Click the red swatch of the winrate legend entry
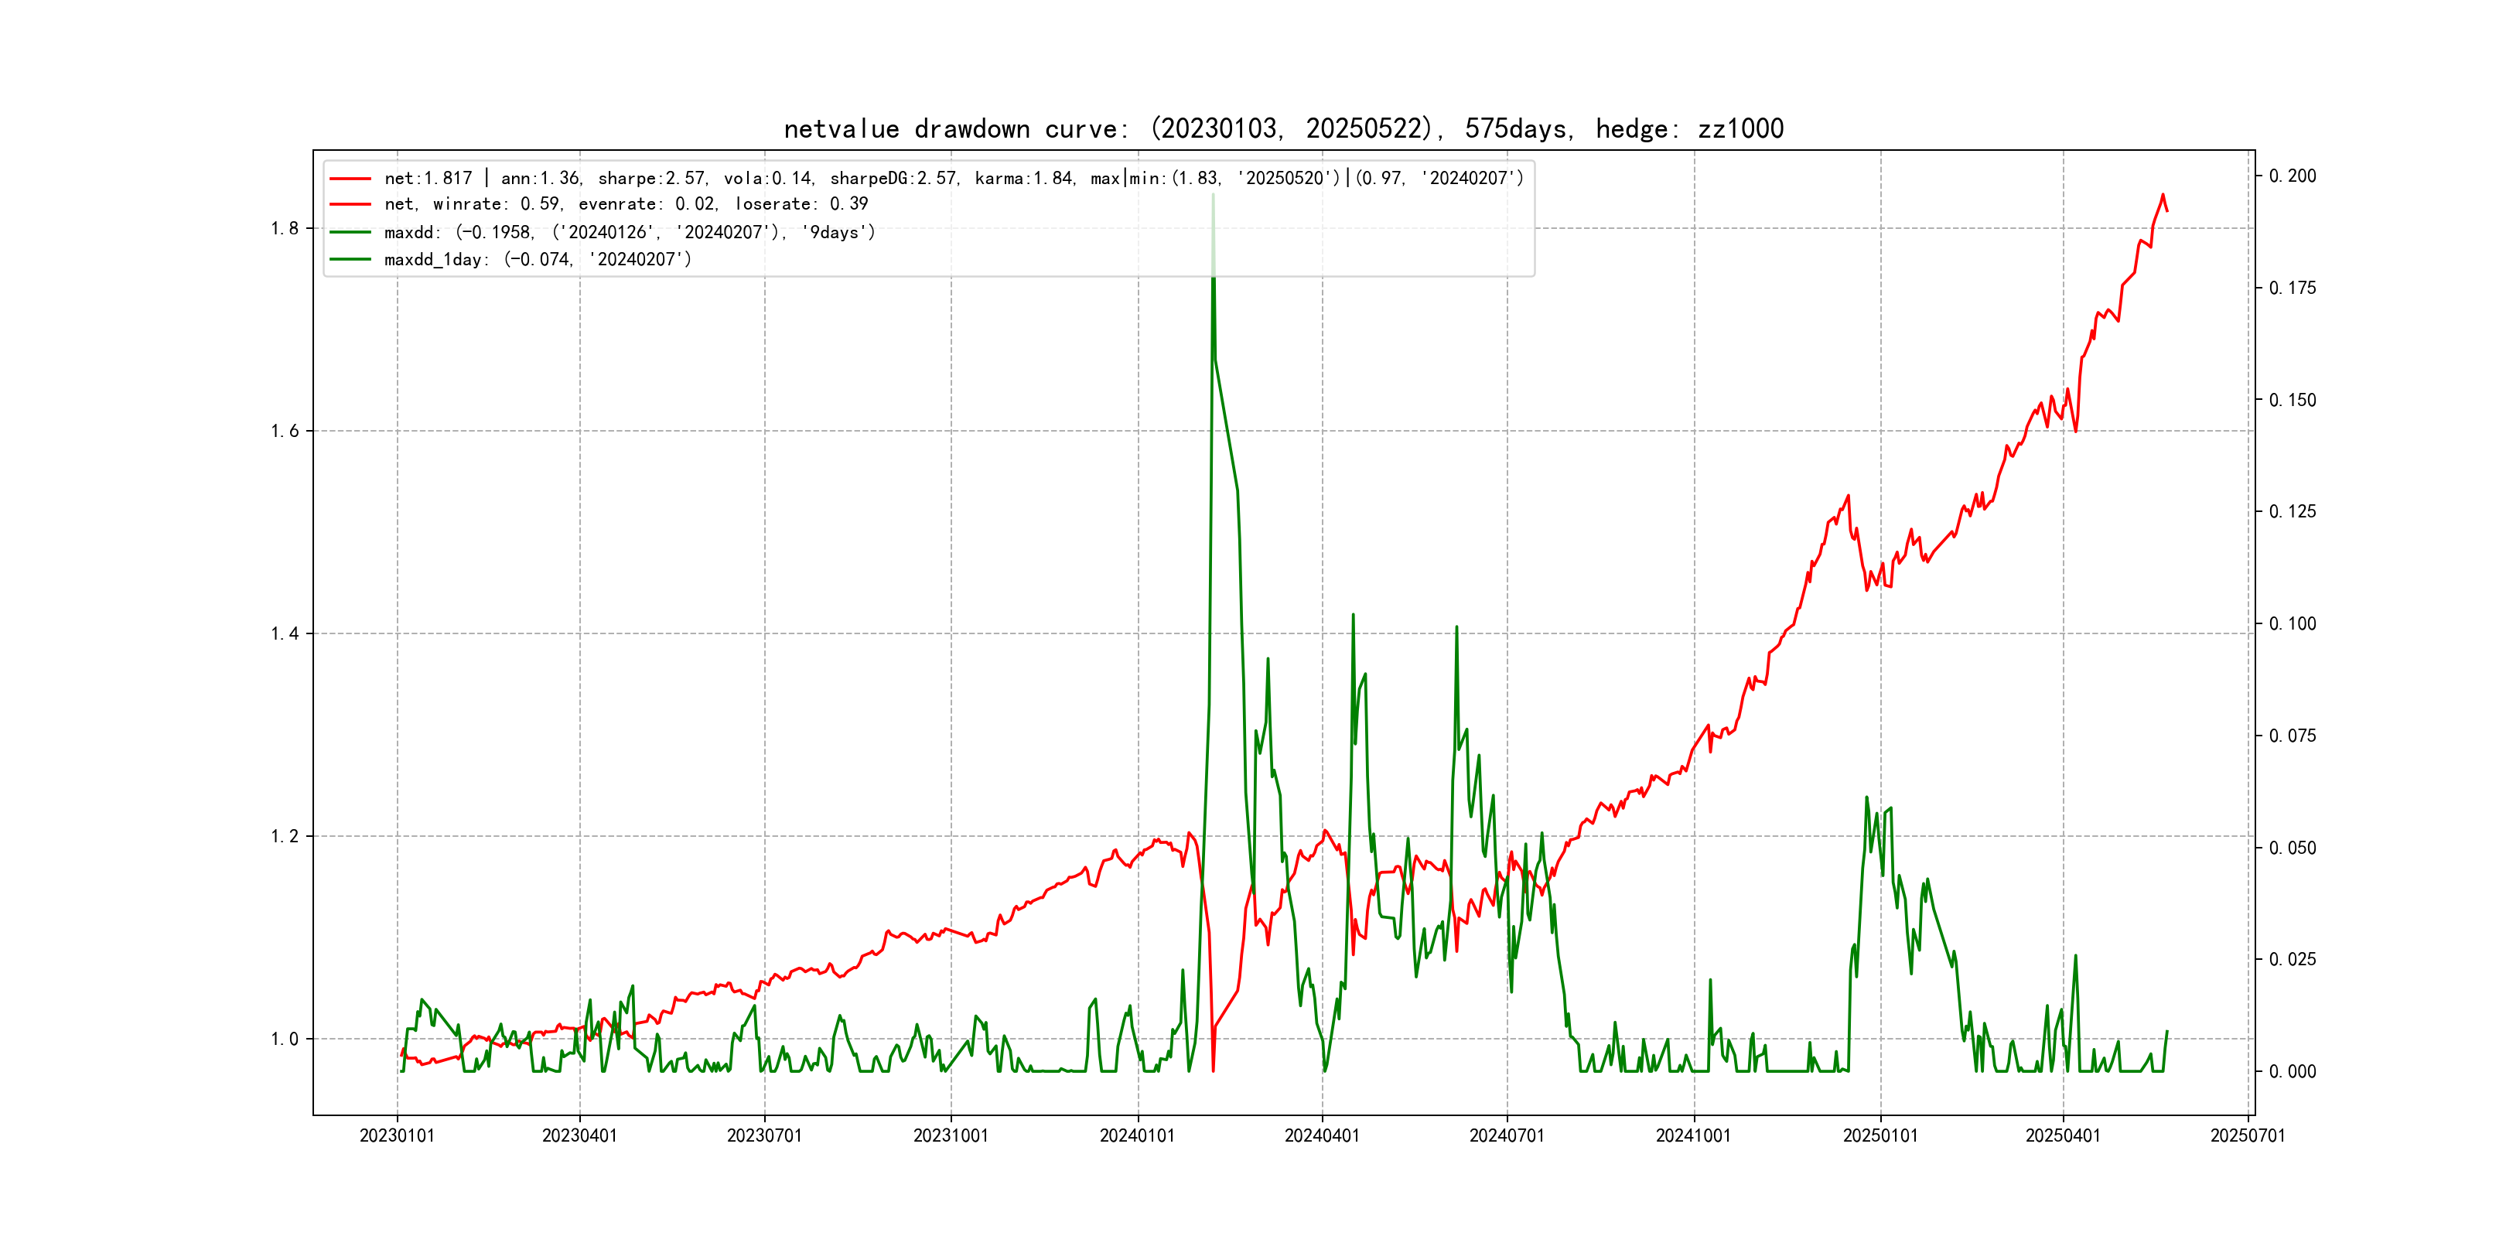Image resolution: width=2506 pixels, height=1253 pixels. click(x=350, y=204)
